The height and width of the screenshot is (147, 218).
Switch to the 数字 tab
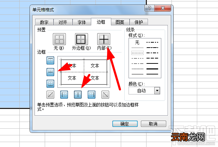tap(44, 22)
